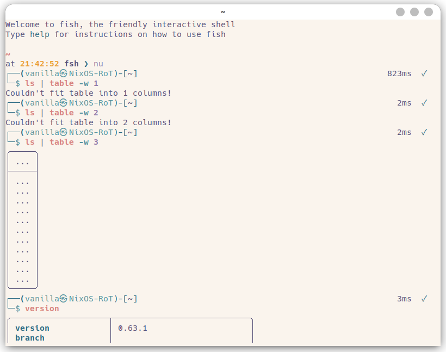This screenshot has width=446, height=352.
Task: Select the $ symbol in the version prompt
Action: click(x=18, y=308)
